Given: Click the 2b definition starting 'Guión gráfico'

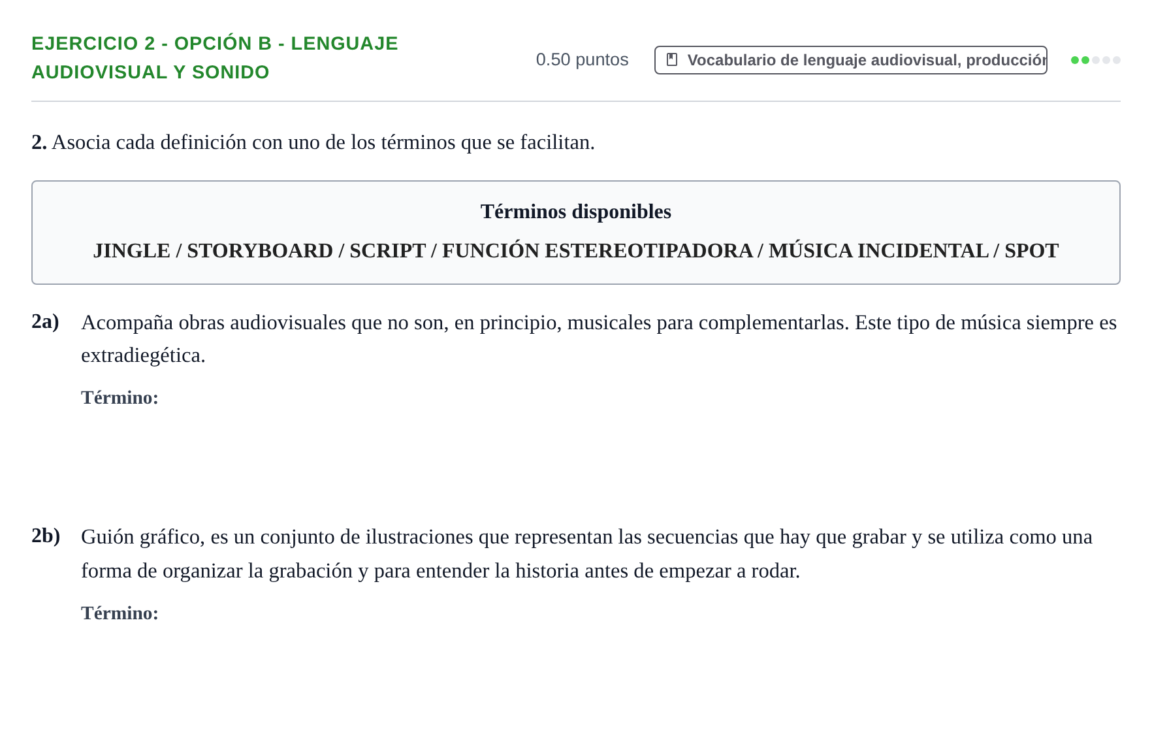Looking at the screenshot, I should coord(586,553).
